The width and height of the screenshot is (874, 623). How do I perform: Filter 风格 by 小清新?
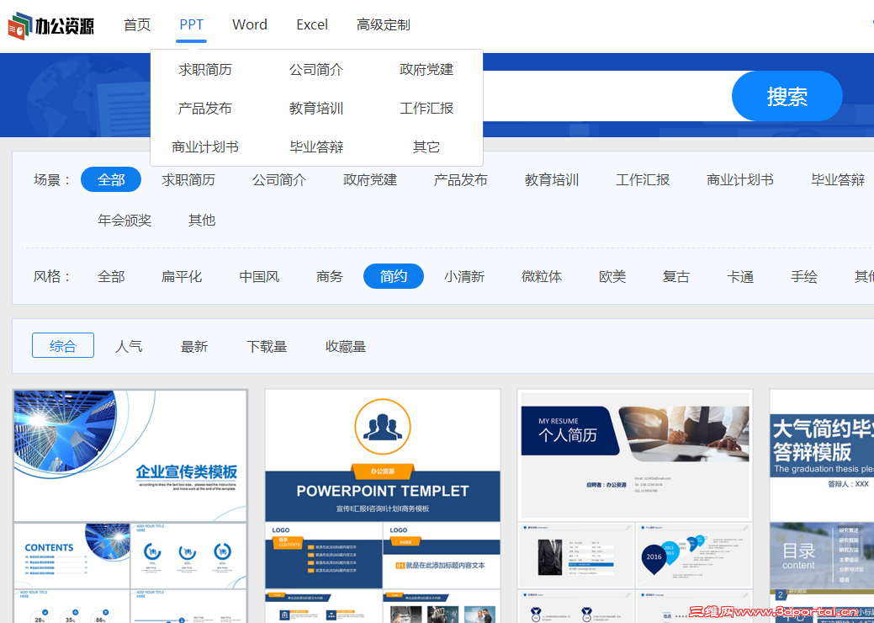point(464,276)
